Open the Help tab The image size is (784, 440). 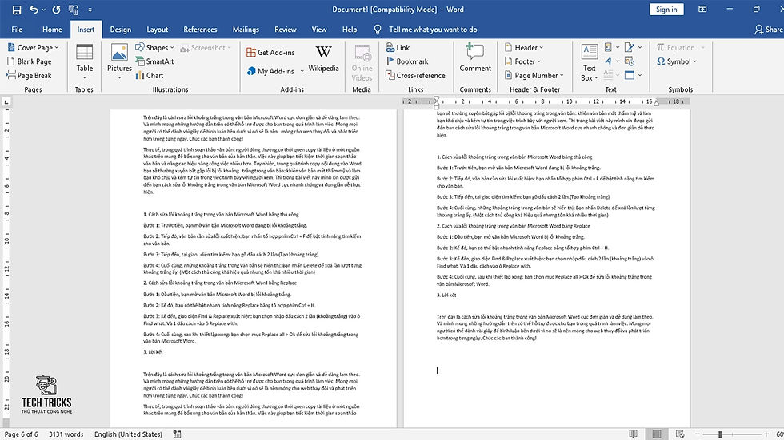click(x=350, y=30)
